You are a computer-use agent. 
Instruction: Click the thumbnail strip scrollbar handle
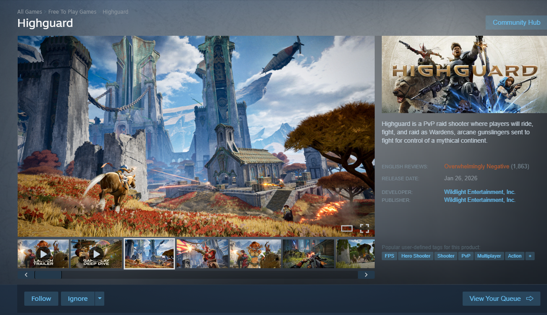[x=48, y=275]
